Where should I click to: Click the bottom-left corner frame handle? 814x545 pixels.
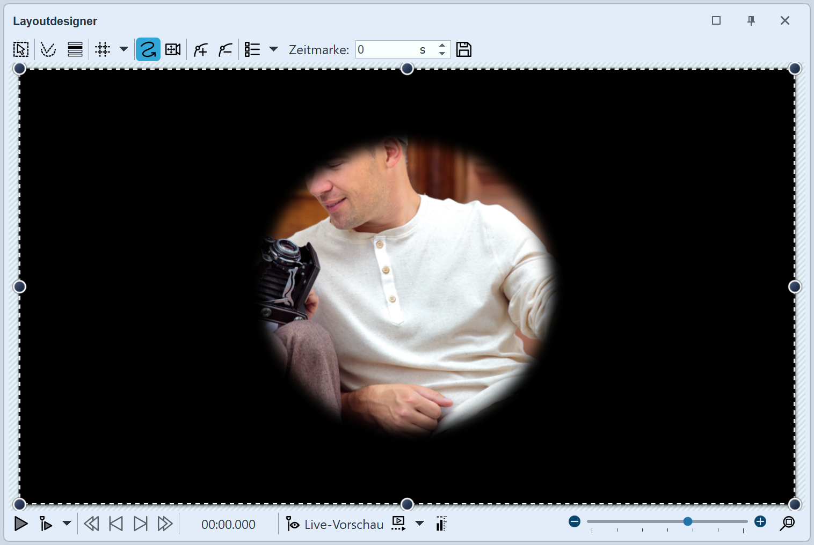click(19, 504)
